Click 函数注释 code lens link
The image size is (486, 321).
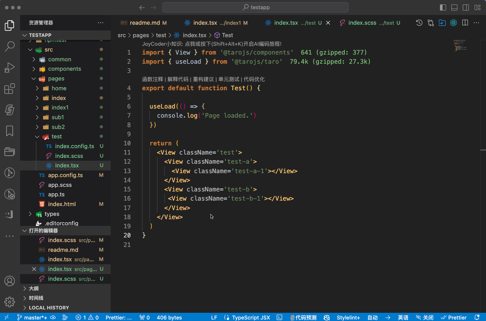point(152,79)
